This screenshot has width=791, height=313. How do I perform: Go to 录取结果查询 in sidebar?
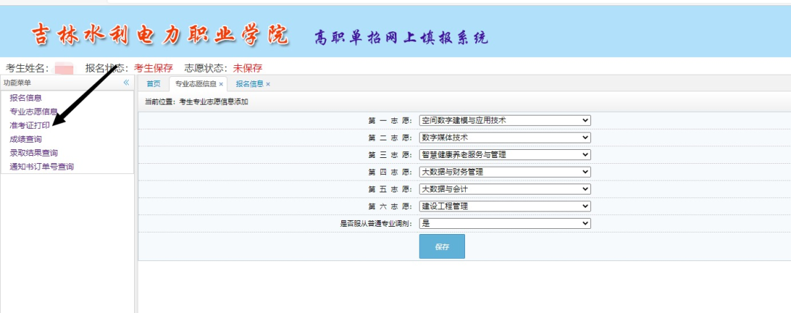pos(34,153)
